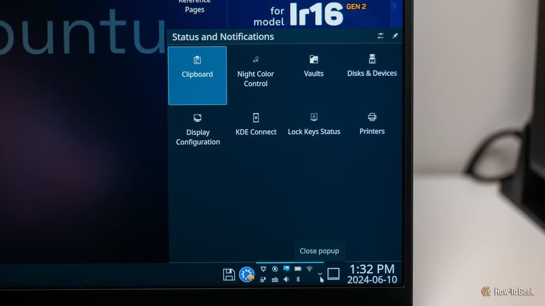Open battery status tray icon
The image size is (545, 306).
coord(298,269)
